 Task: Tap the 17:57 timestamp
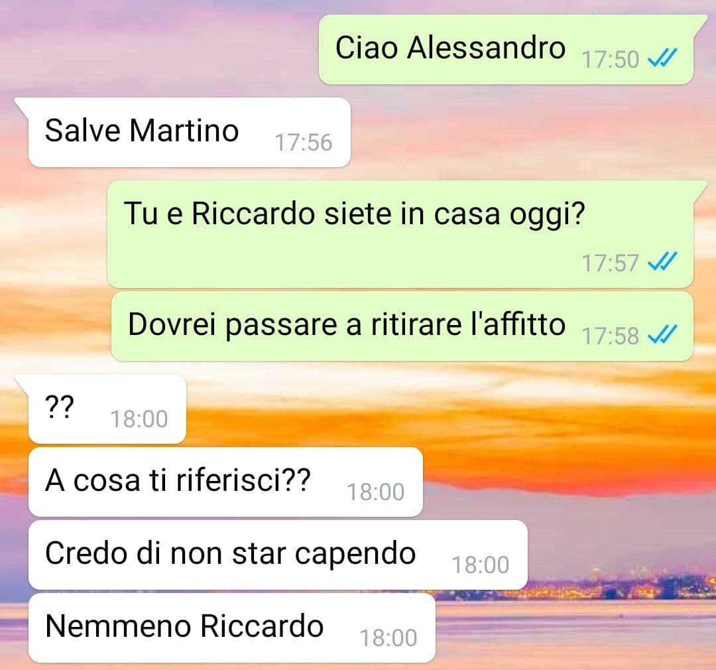point(610,263)
